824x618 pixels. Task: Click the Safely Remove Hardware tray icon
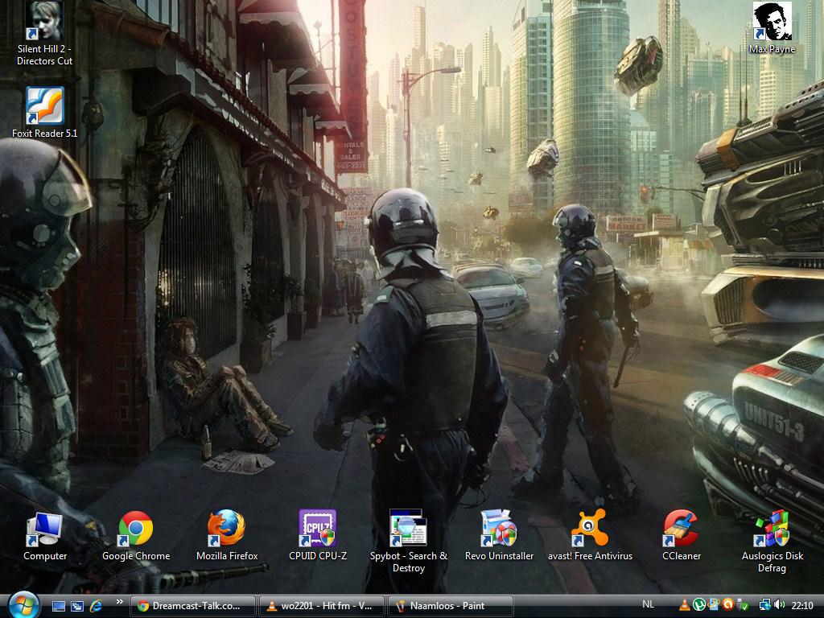coord(743,605)
